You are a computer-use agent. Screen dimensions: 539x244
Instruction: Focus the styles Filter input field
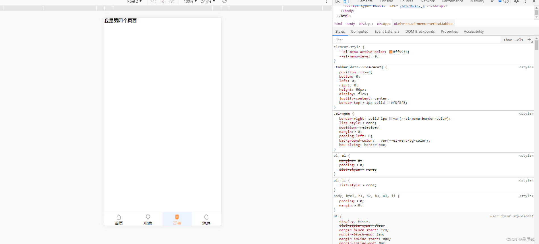(x=417, y=40)
